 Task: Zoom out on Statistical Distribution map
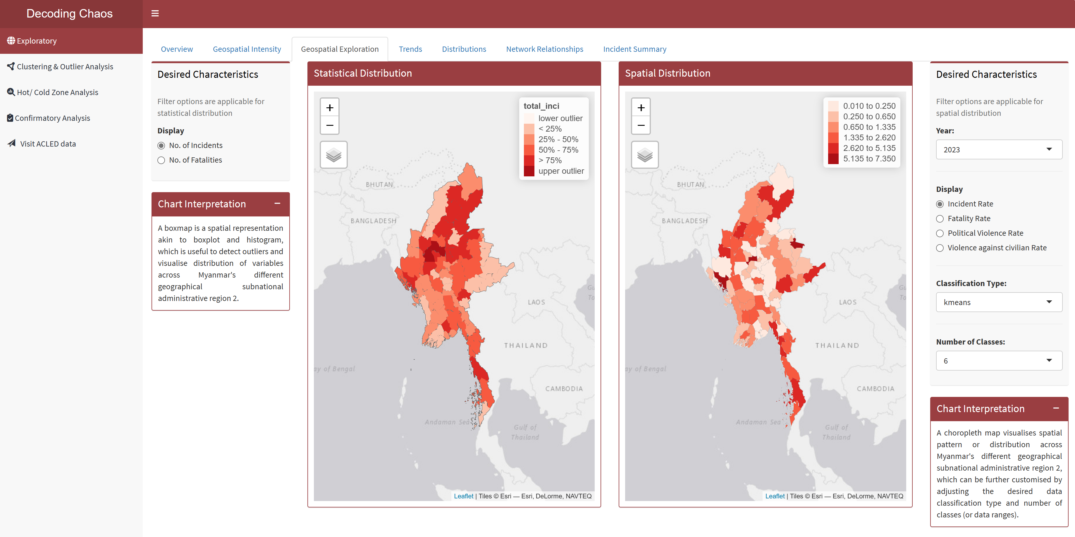(x=329, y=125)
